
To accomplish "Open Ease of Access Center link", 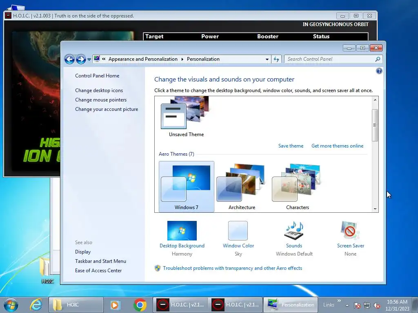I will (x=98, y=271).
